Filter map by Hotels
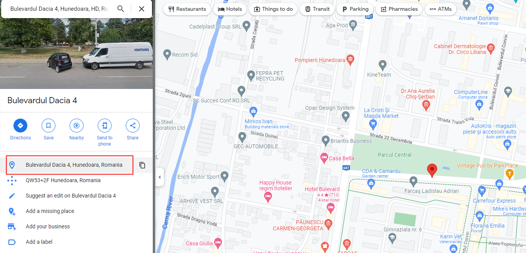 [230, 9]
